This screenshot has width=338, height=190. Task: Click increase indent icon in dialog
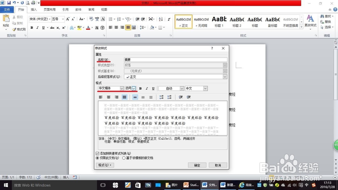click(x=189, y=97)
